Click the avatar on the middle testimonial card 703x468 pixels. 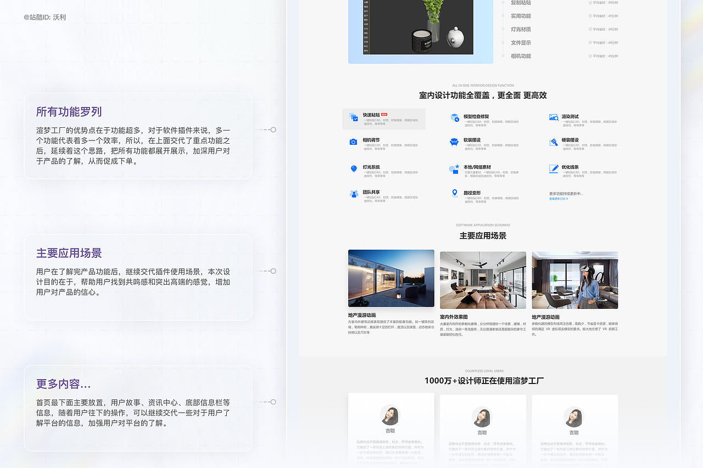(482, 416)
